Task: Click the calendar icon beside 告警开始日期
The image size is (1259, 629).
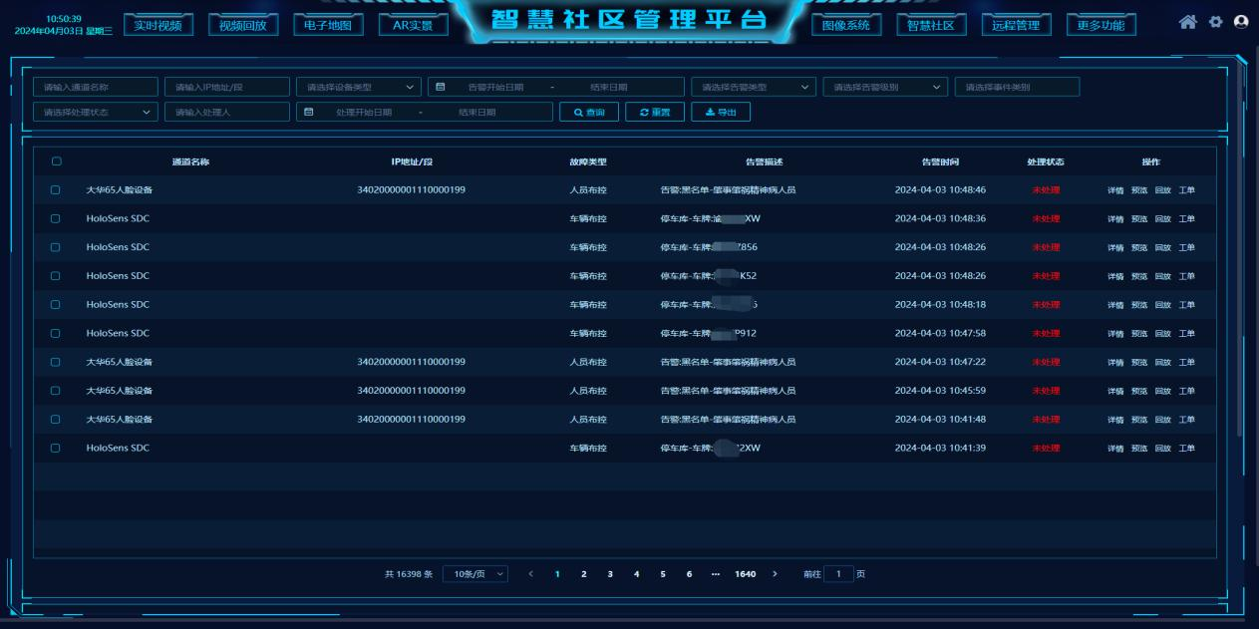Action: [441, 87]
